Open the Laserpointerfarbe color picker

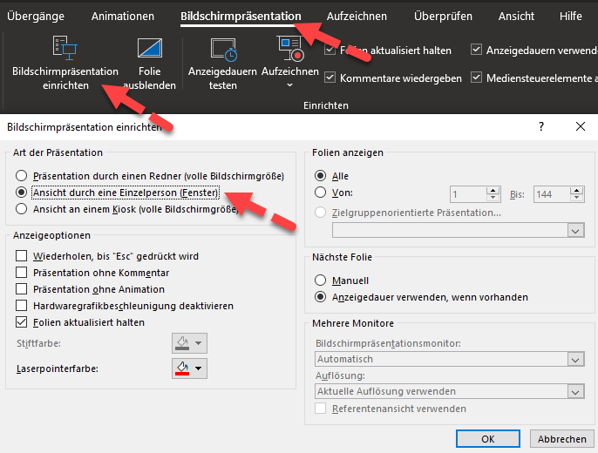[x=189, y=368]
